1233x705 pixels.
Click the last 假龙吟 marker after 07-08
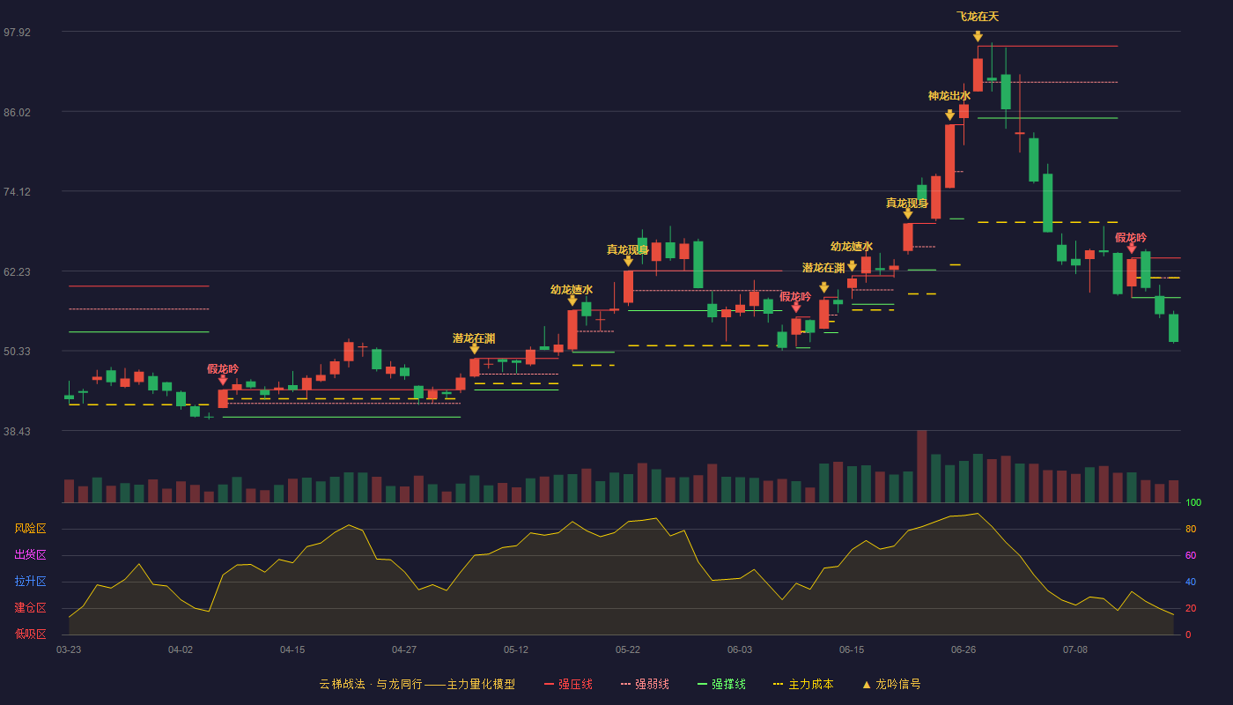1132,249
